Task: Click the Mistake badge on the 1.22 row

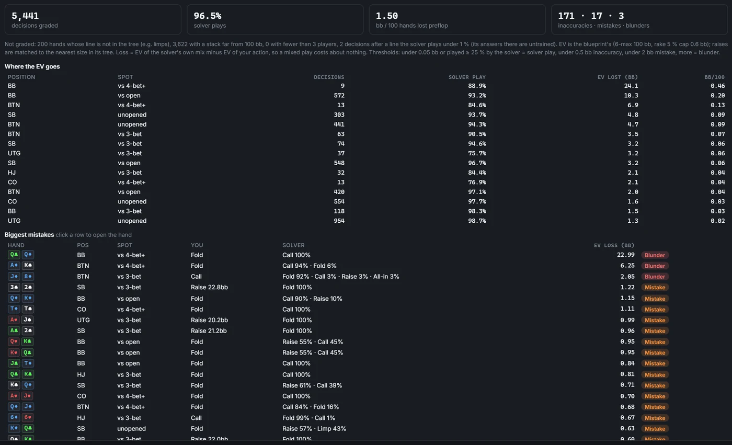Action: [655, 287]
